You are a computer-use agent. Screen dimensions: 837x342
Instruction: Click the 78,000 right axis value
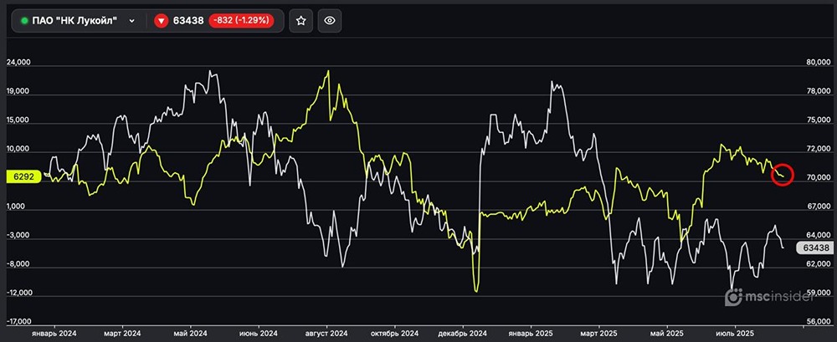(x=818, y=91)
